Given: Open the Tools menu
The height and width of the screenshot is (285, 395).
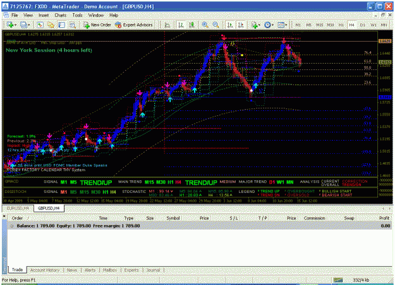Looking at the screenshot, I should click(77, 15).
